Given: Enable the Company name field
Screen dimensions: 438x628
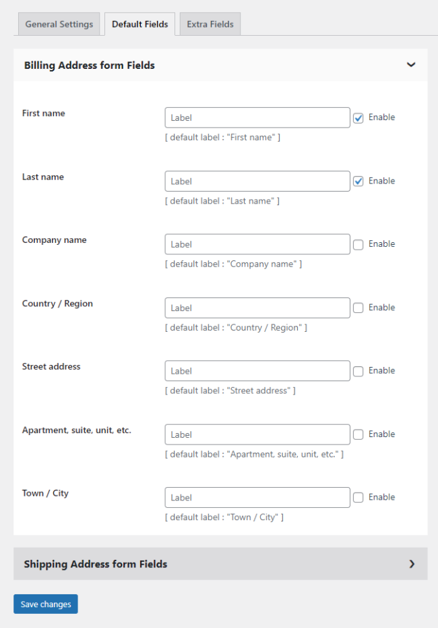Looking at the screenshot, I should click(x=358, y=244).
